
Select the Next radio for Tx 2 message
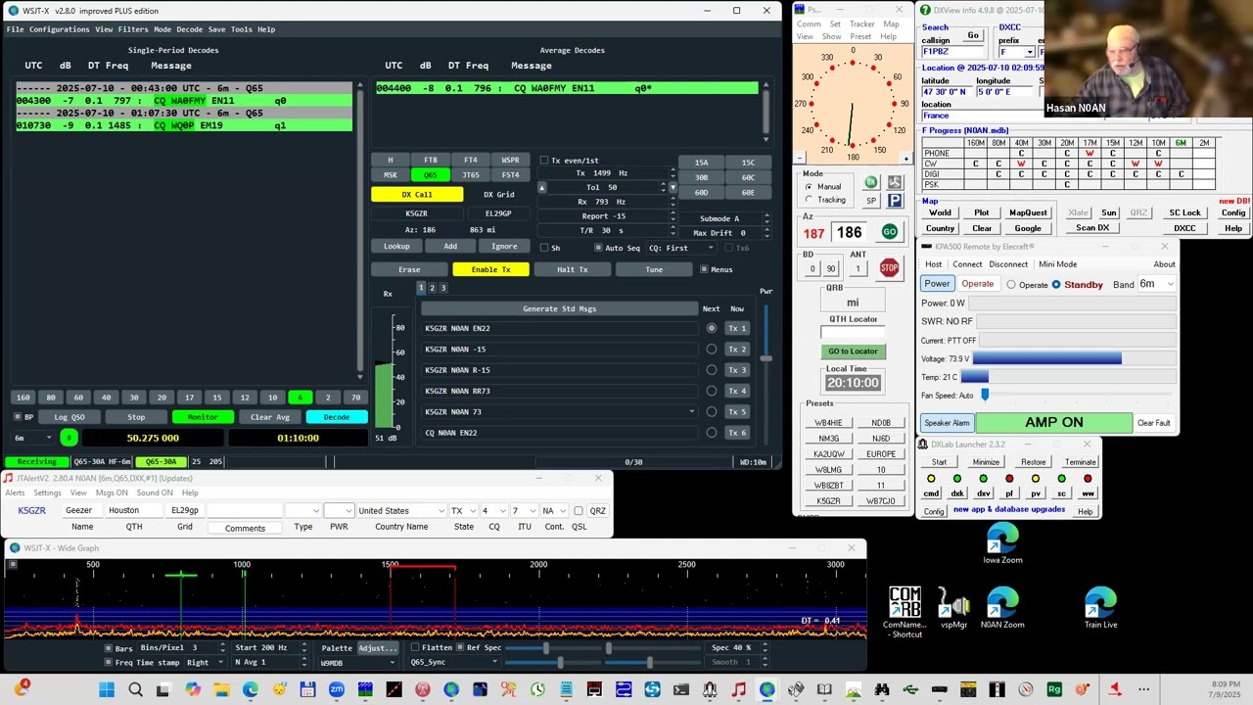point(712,350)
